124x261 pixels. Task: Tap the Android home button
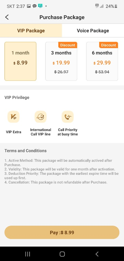pyautogui.click(x=62, y=254)
